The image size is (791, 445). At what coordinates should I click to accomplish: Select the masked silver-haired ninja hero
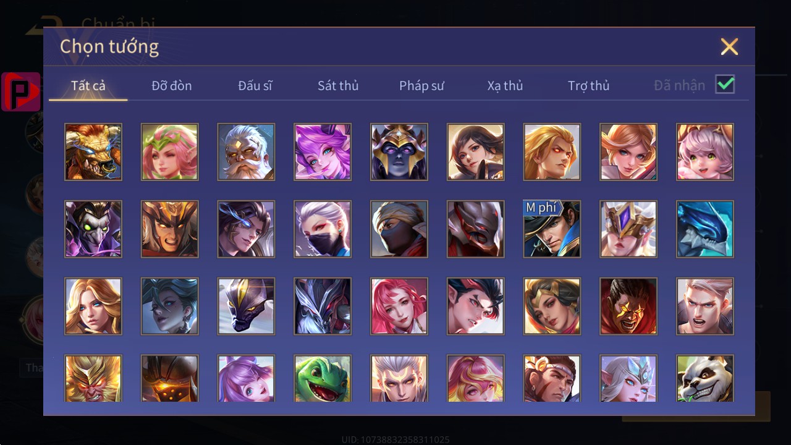click(x=323, y=229)
